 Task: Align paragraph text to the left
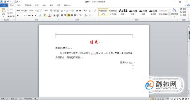pyautogui.click(x=62, y=15)
